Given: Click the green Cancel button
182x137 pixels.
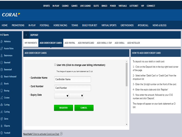Looking at the screenshot, I should 84,108.
